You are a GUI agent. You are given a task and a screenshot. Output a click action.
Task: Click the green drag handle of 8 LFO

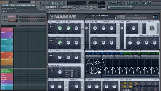pos(158,53)
